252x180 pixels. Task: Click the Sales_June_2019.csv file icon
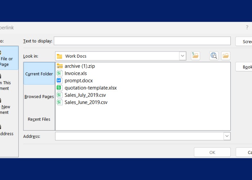[x=59, y=102]
